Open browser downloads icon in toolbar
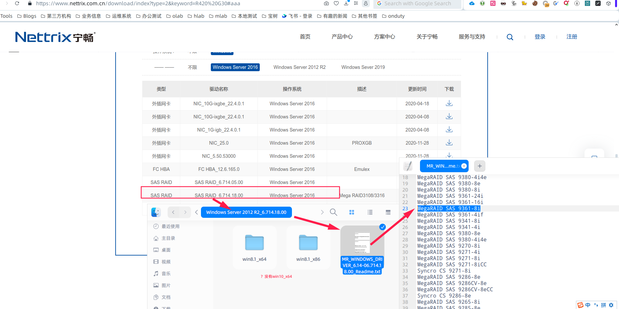The image size is (619, 309). (x=346, y=3)
